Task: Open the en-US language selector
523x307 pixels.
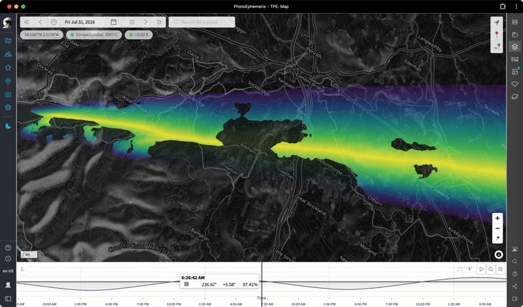Action: click(8, 271)
